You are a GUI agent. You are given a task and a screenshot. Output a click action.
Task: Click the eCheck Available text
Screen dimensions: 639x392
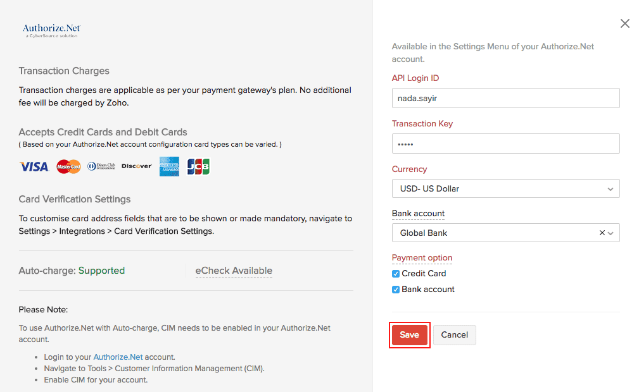point(234,271)
